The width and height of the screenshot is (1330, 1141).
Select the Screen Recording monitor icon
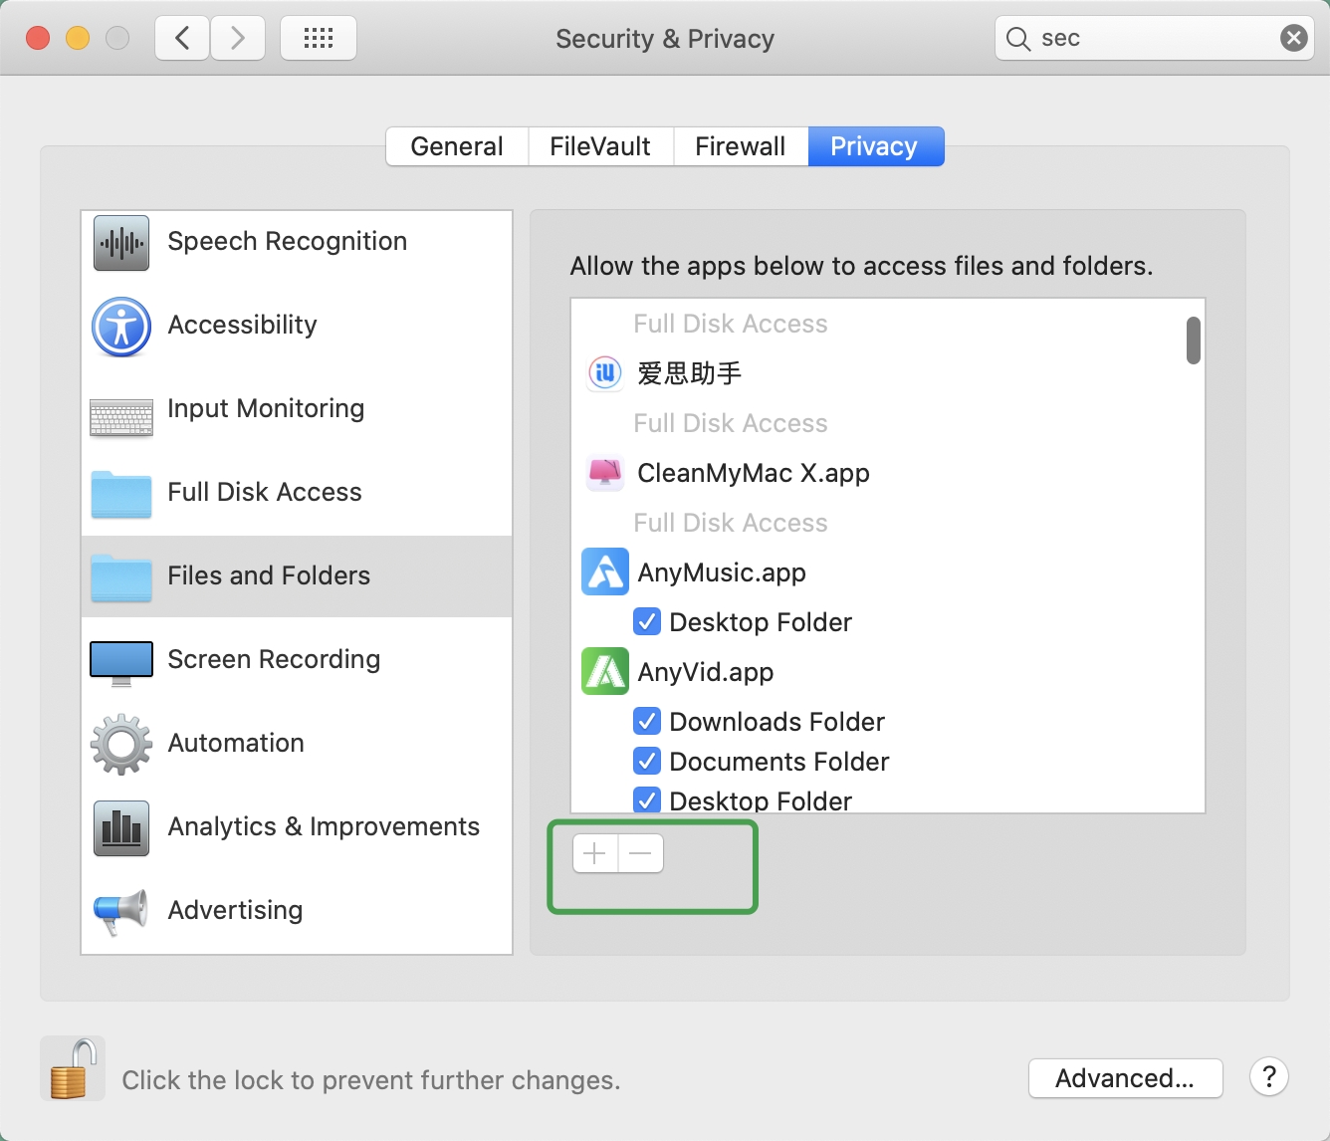(x=121, y=662)
